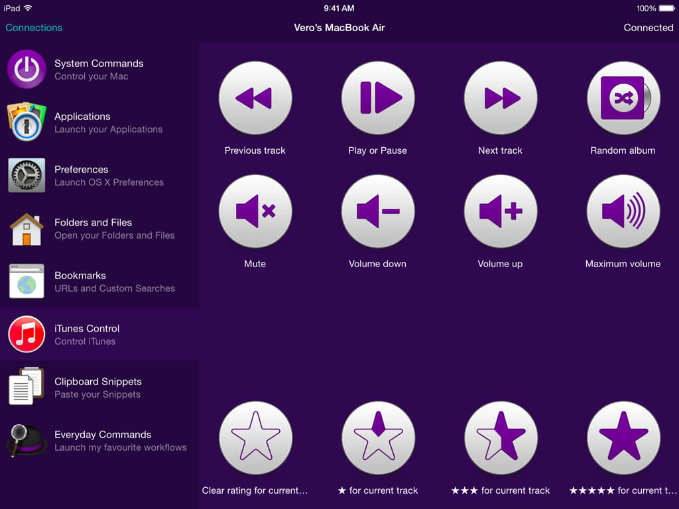Image resolution: width=679 pixels, height=509 pixels.
Task: Rate current track five stars
Action: click(x=623, y=437)
